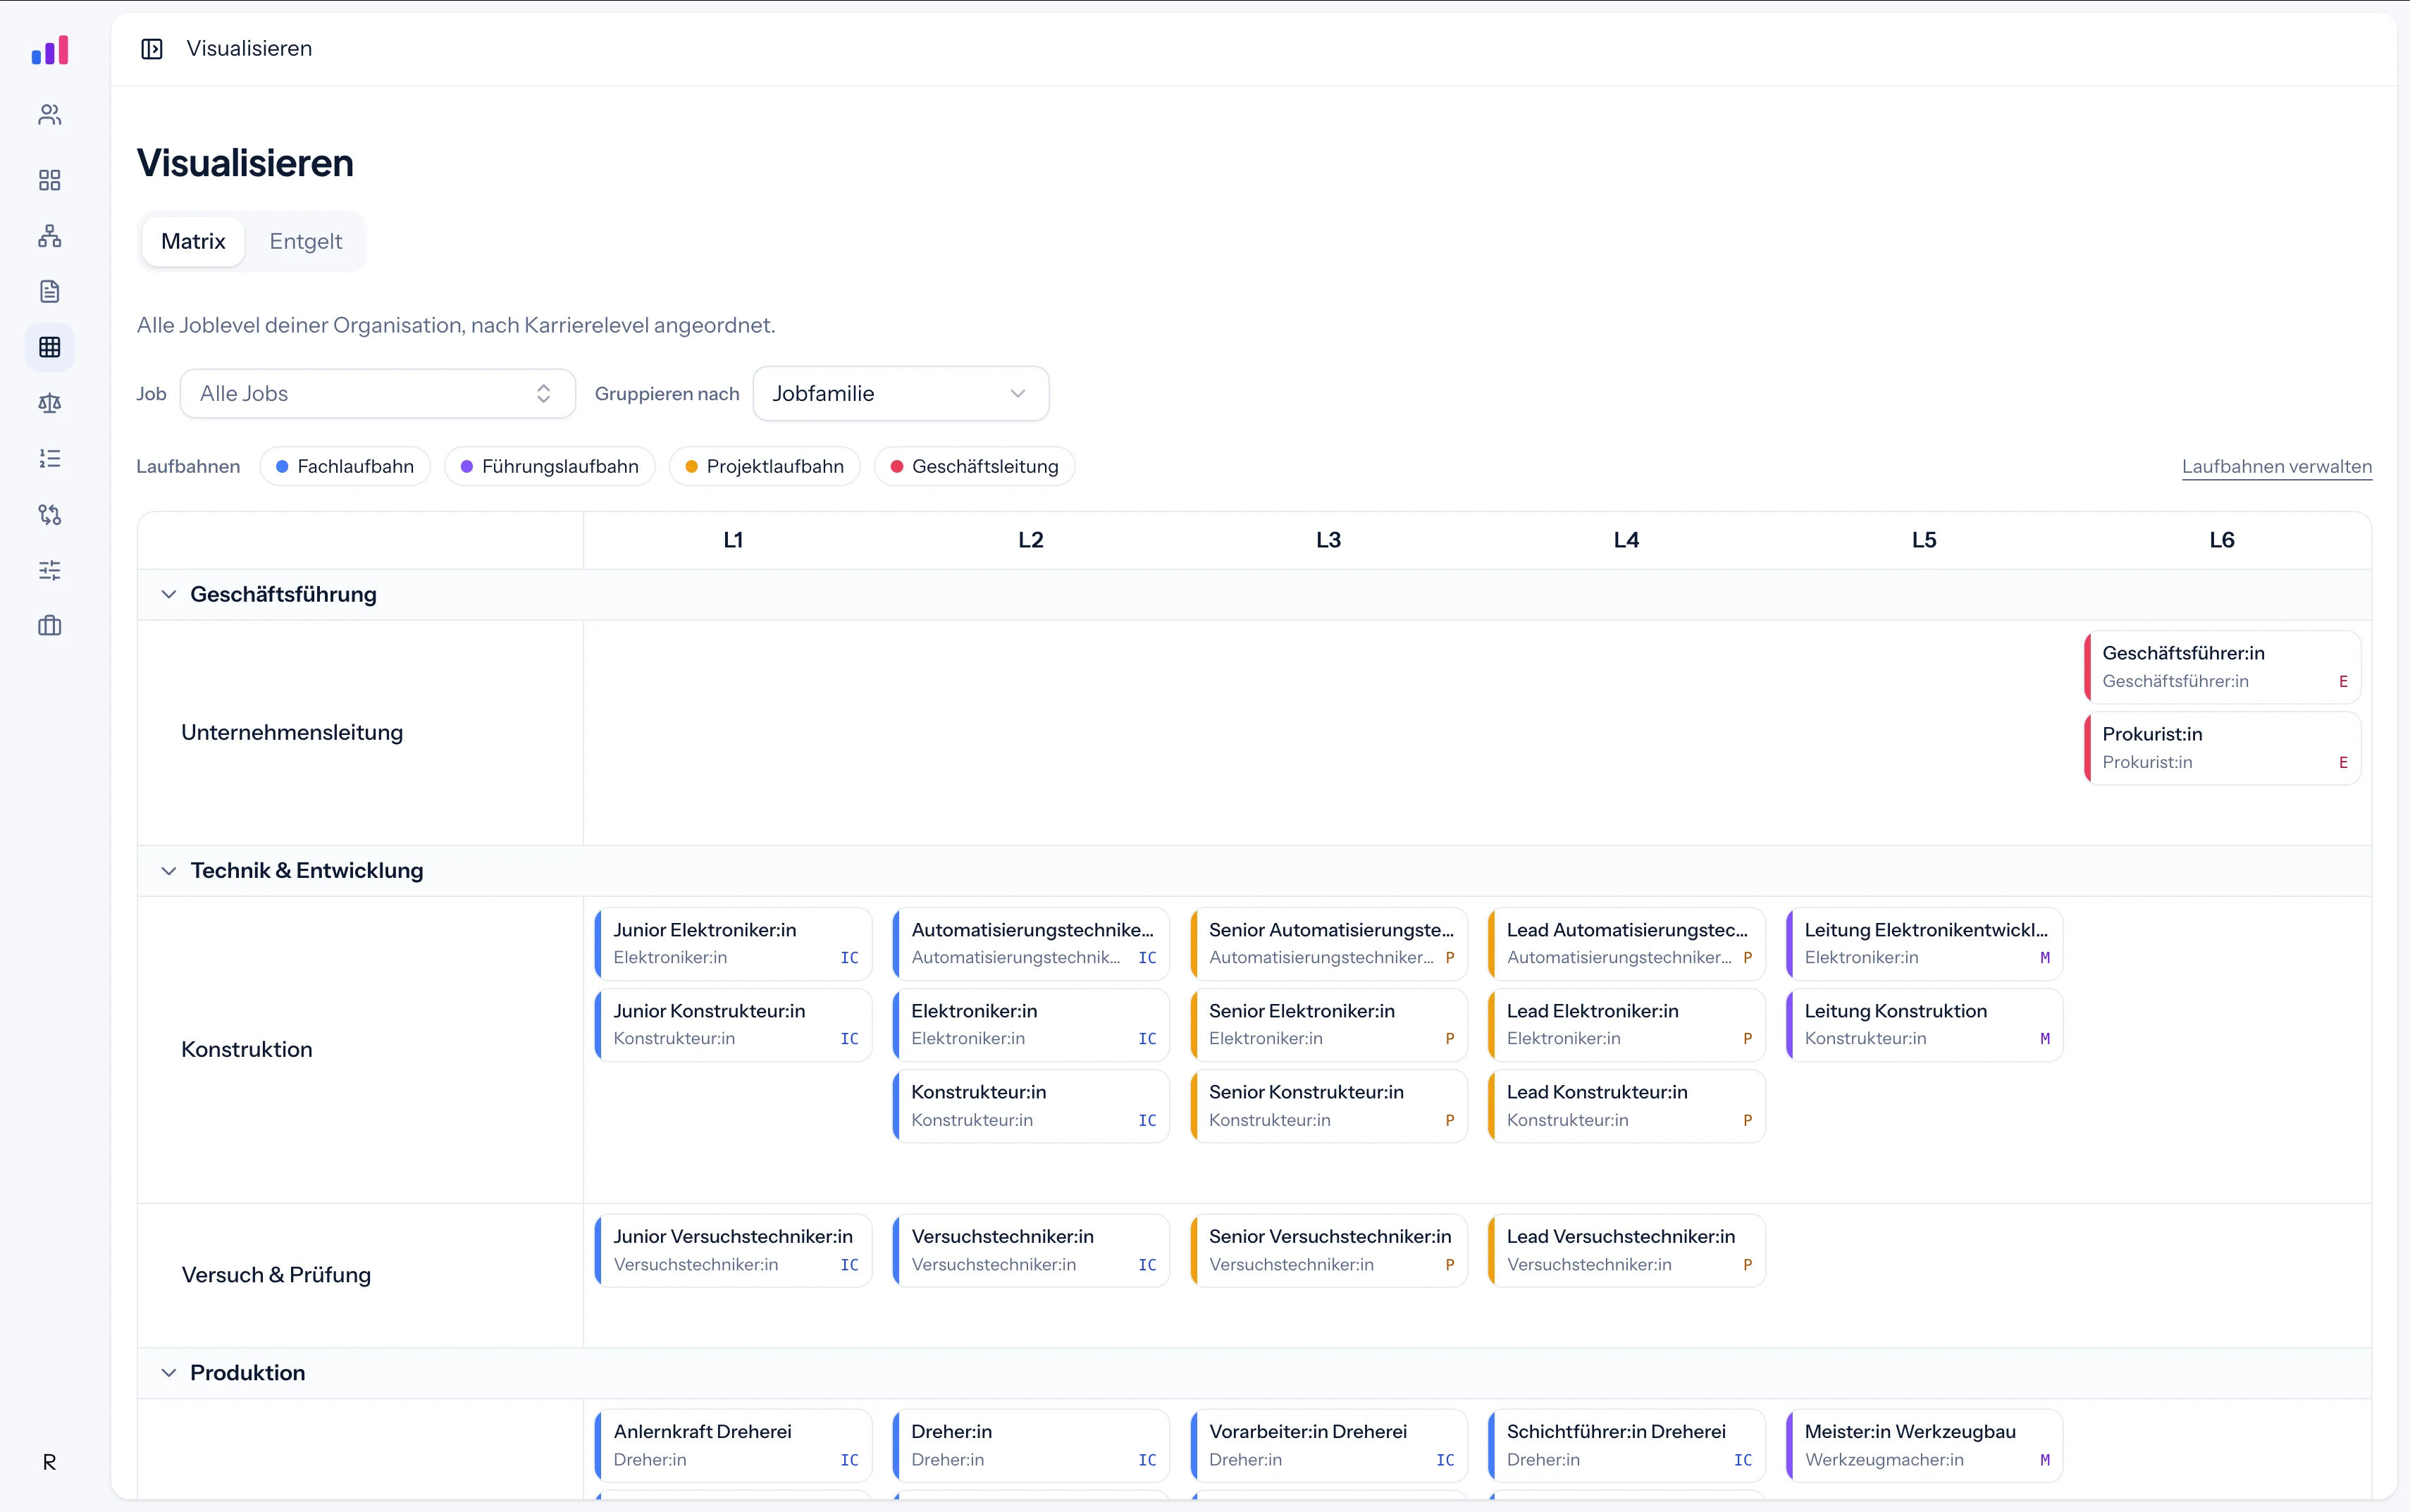Open the org chart icon in sidebar
Image resolution: width=2410 pixels, height=1512 pixels.
(x=50, y=236)
